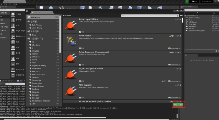Click the Actor Palette wand icon
This screenshot has height=120, width=219.
click(71, 41)
